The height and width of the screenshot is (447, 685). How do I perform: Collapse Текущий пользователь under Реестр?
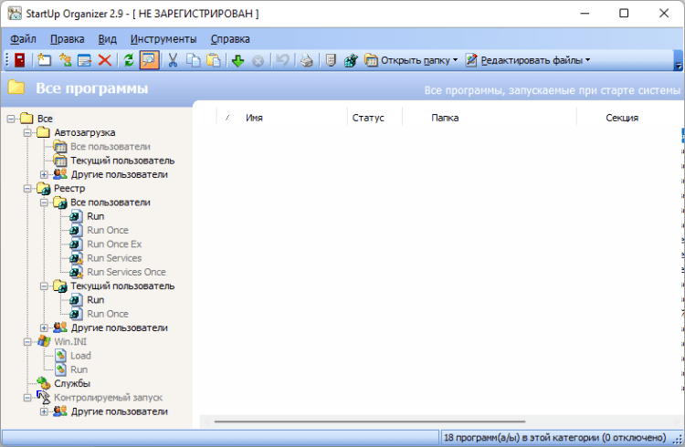coord(44,286)
